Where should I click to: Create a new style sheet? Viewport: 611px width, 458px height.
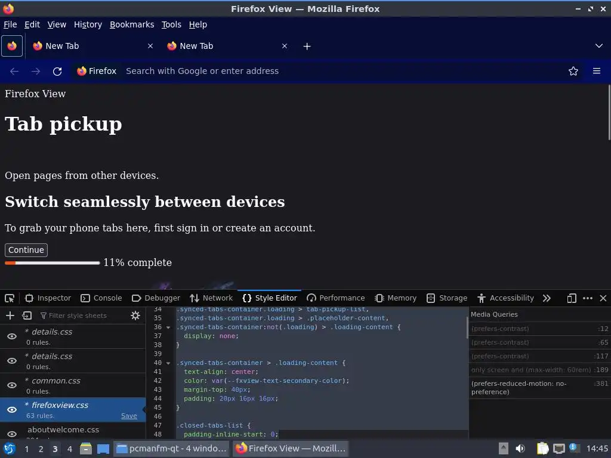click(10, 315)
